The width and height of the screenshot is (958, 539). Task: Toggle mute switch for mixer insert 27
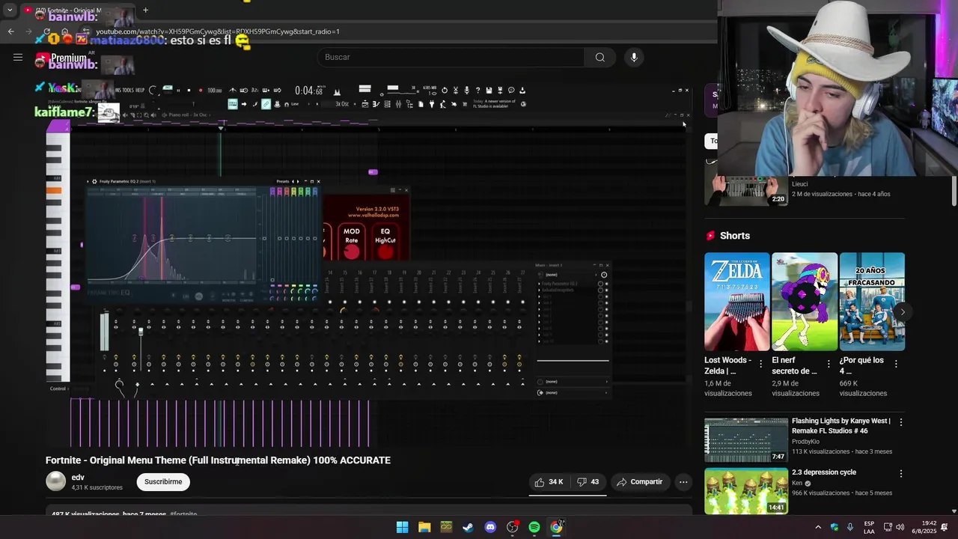click(522, 302)
